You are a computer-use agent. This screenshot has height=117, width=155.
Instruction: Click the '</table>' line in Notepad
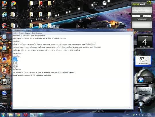(x=17, y=69)
